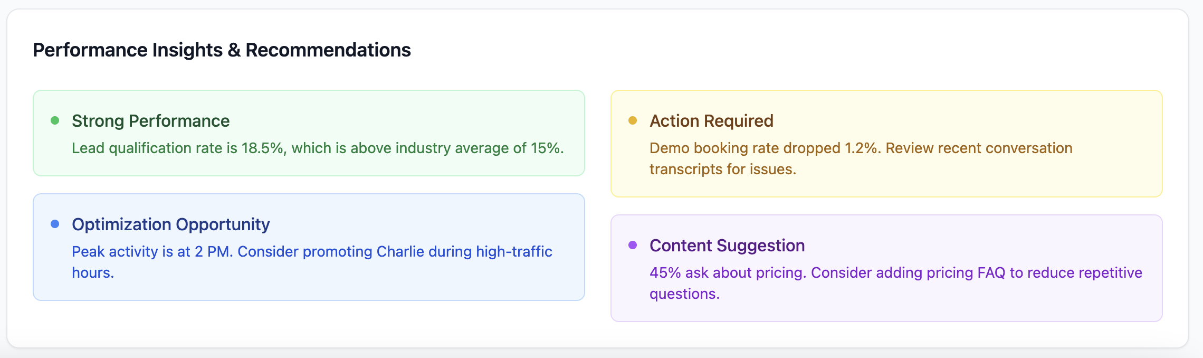Click the 15% industry average figure
This screenshot has height=358, width=1203.
coord(545,148)
